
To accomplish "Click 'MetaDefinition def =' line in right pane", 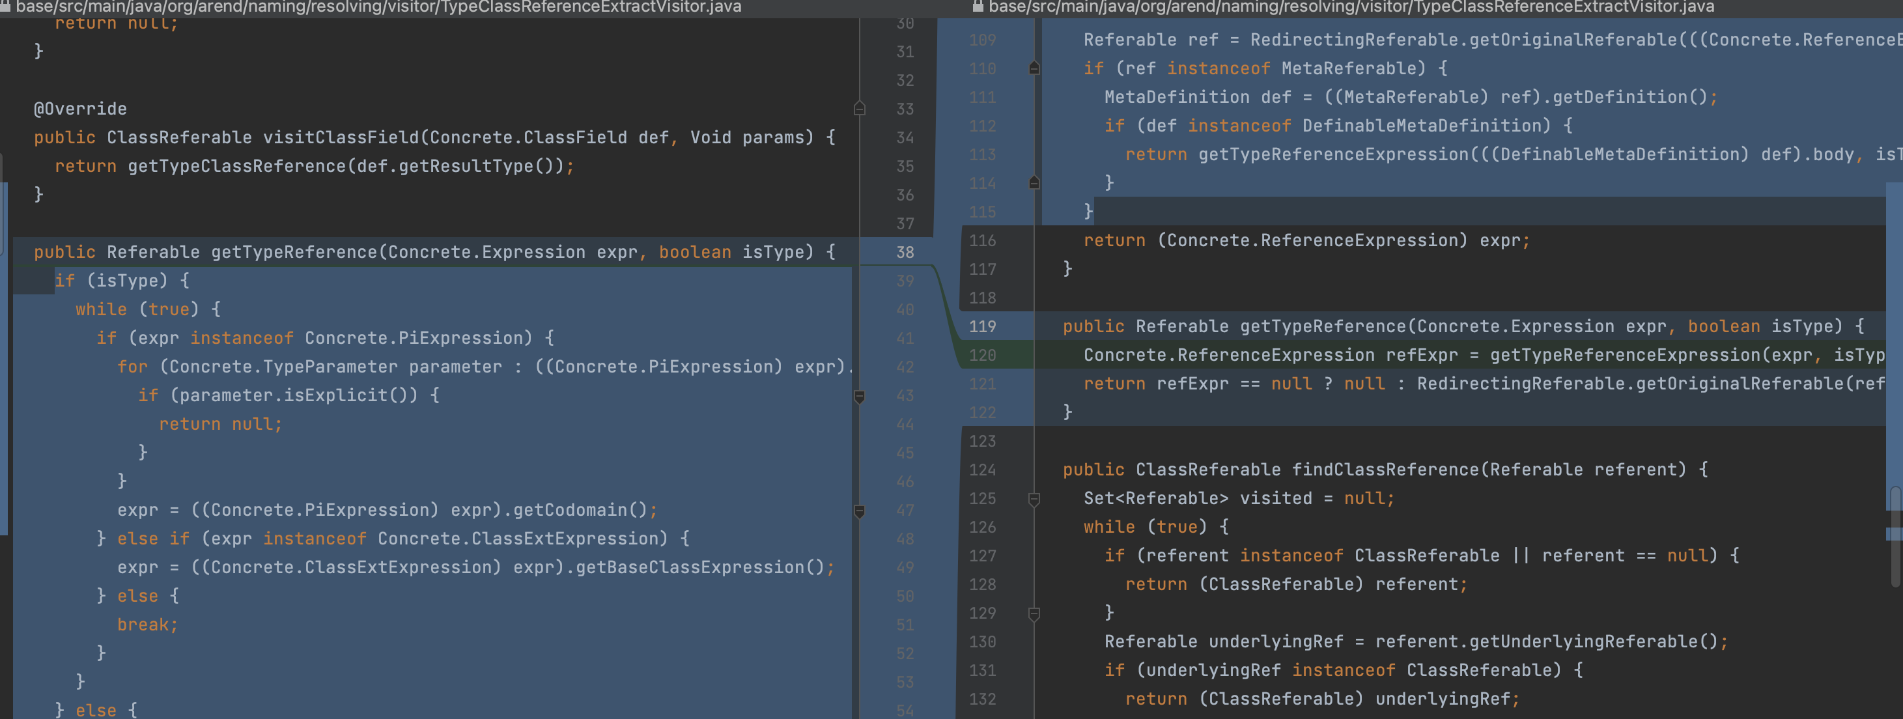I will (x=1411, y=98).
